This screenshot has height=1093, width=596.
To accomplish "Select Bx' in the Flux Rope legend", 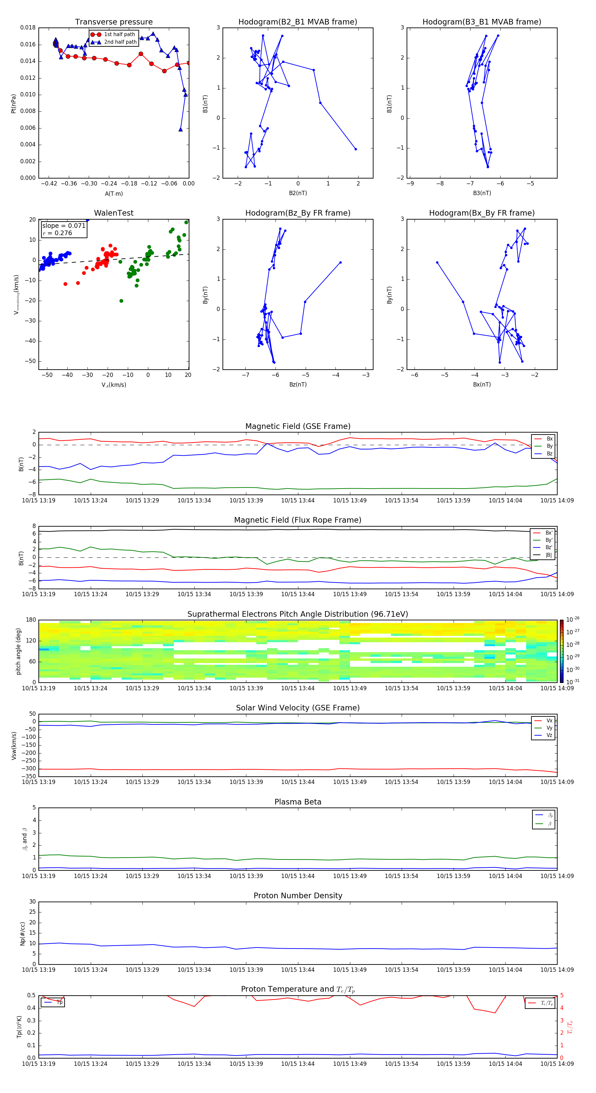I will tap(543, 533).
